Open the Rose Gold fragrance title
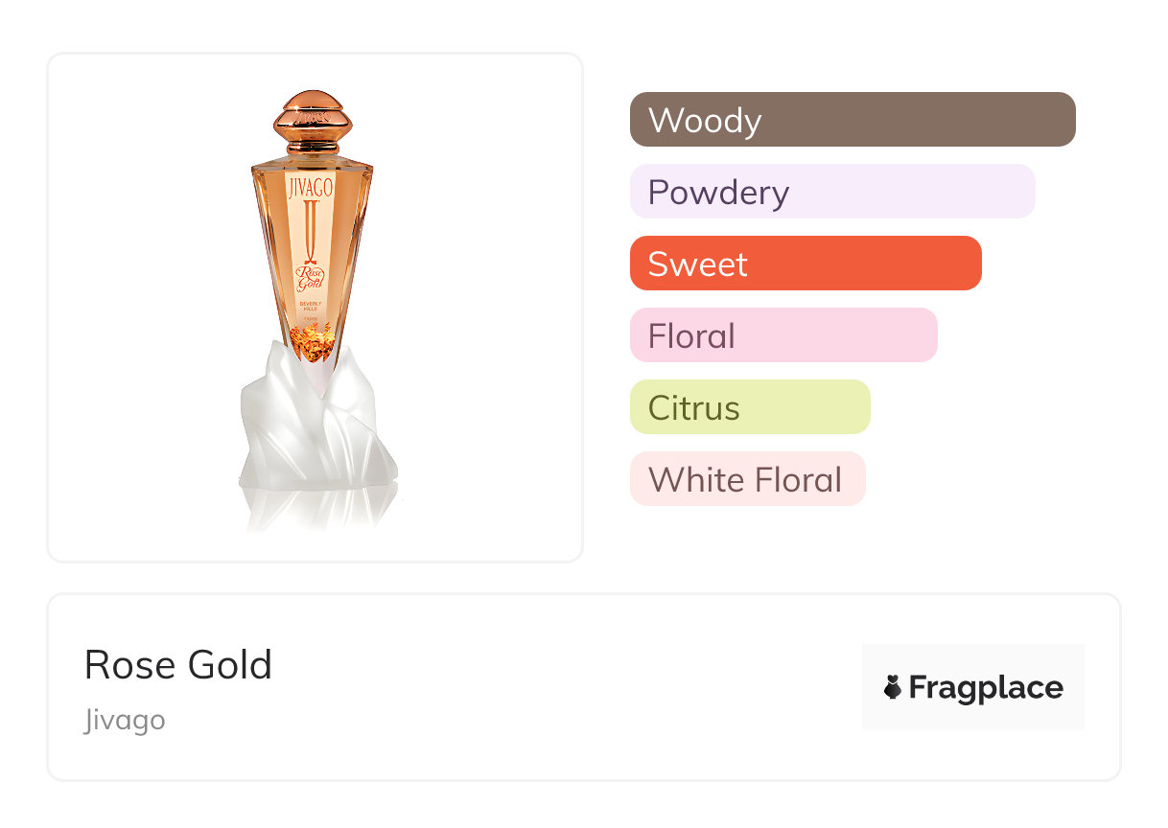The image size is (1168, 828). tap(178, 665)
